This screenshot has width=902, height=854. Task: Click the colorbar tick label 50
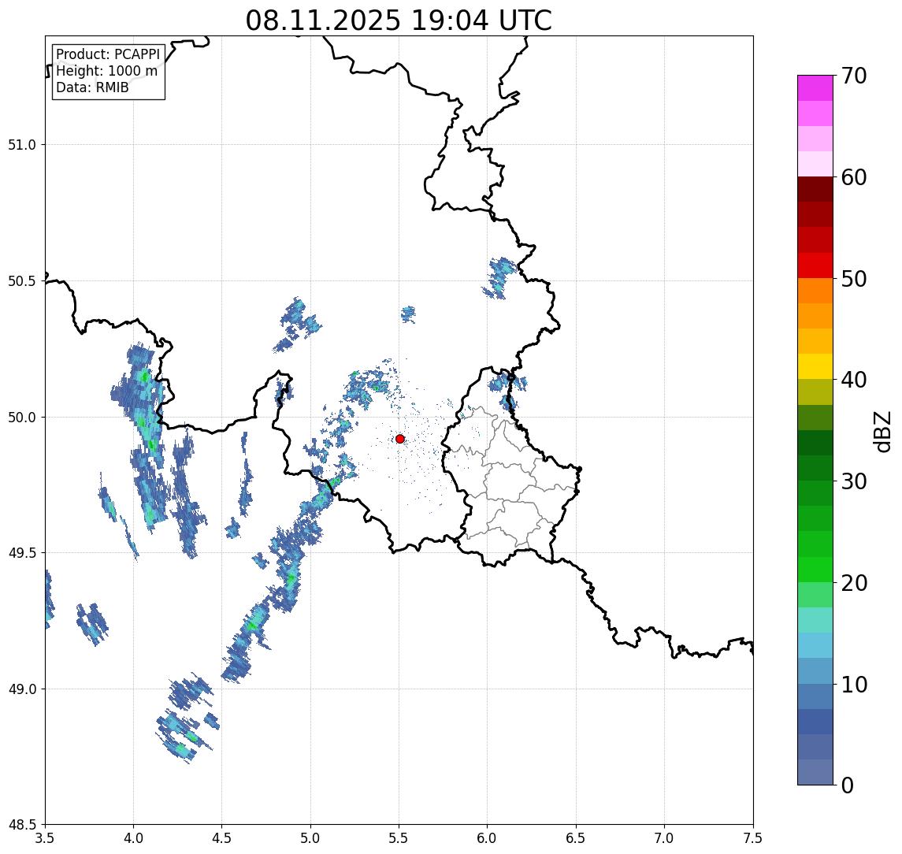click(x=854, y=279)
